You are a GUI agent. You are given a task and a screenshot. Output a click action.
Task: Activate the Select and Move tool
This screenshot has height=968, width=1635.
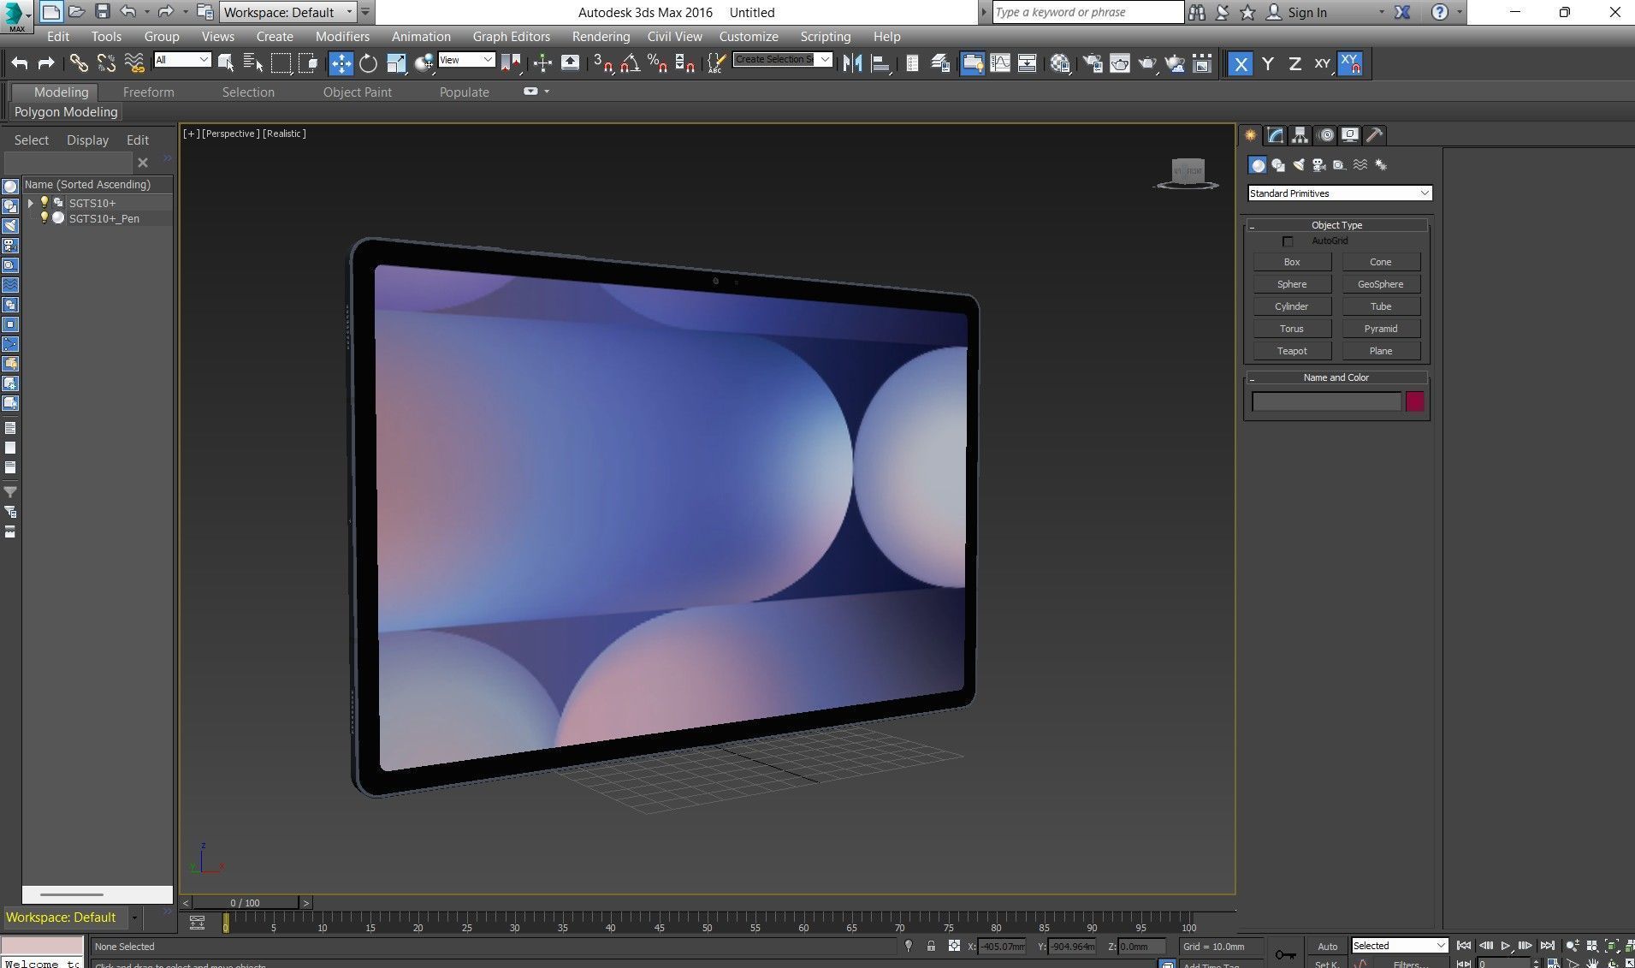click(341, 62)
